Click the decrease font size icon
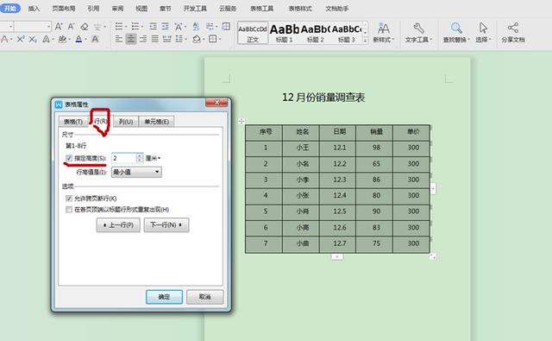 tap(71, 27)
